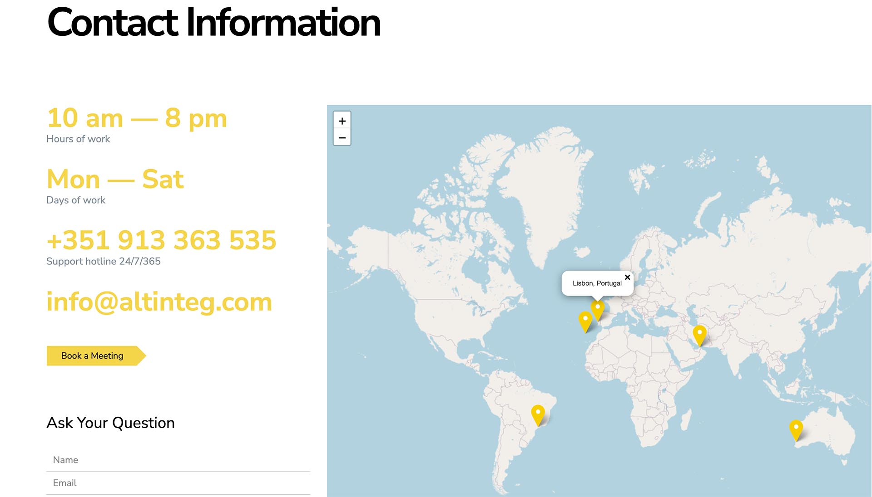Click the Book a Meeting button
872x497 pixels.
96,356
